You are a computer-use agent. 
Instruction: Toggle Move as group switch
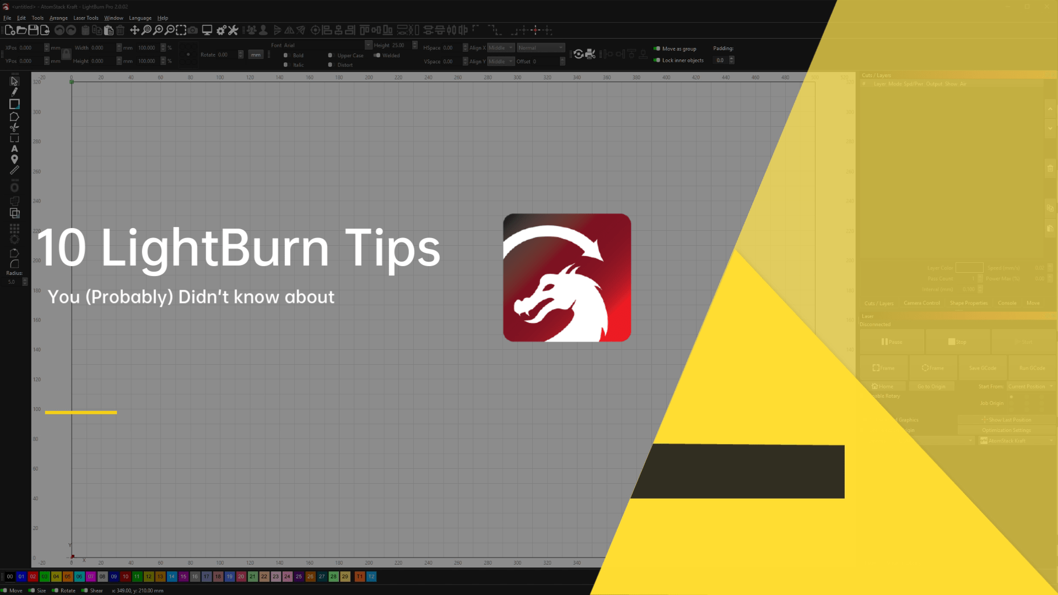coord(657,48)
